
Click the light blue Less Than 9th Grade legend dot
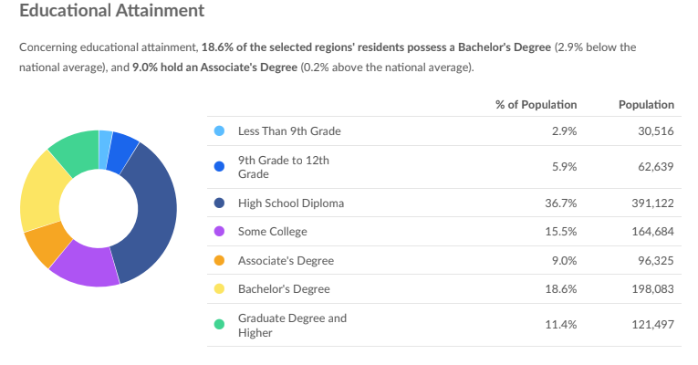click(219, 130)
